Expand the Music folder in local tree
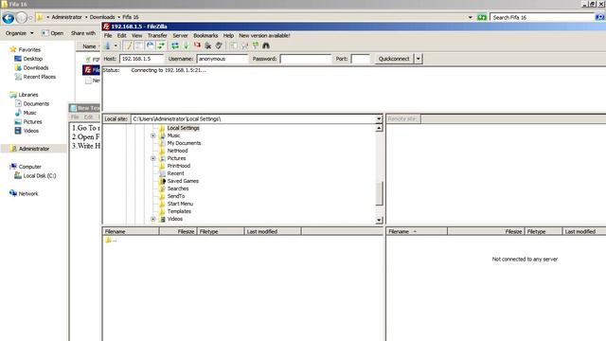 (x=153, y=135)
